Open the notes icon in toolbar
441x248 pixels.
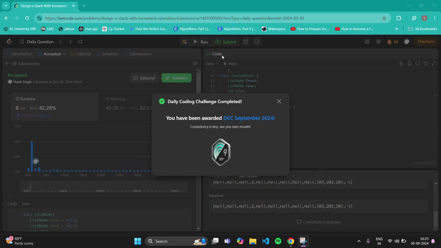click(x=257, y=42)
